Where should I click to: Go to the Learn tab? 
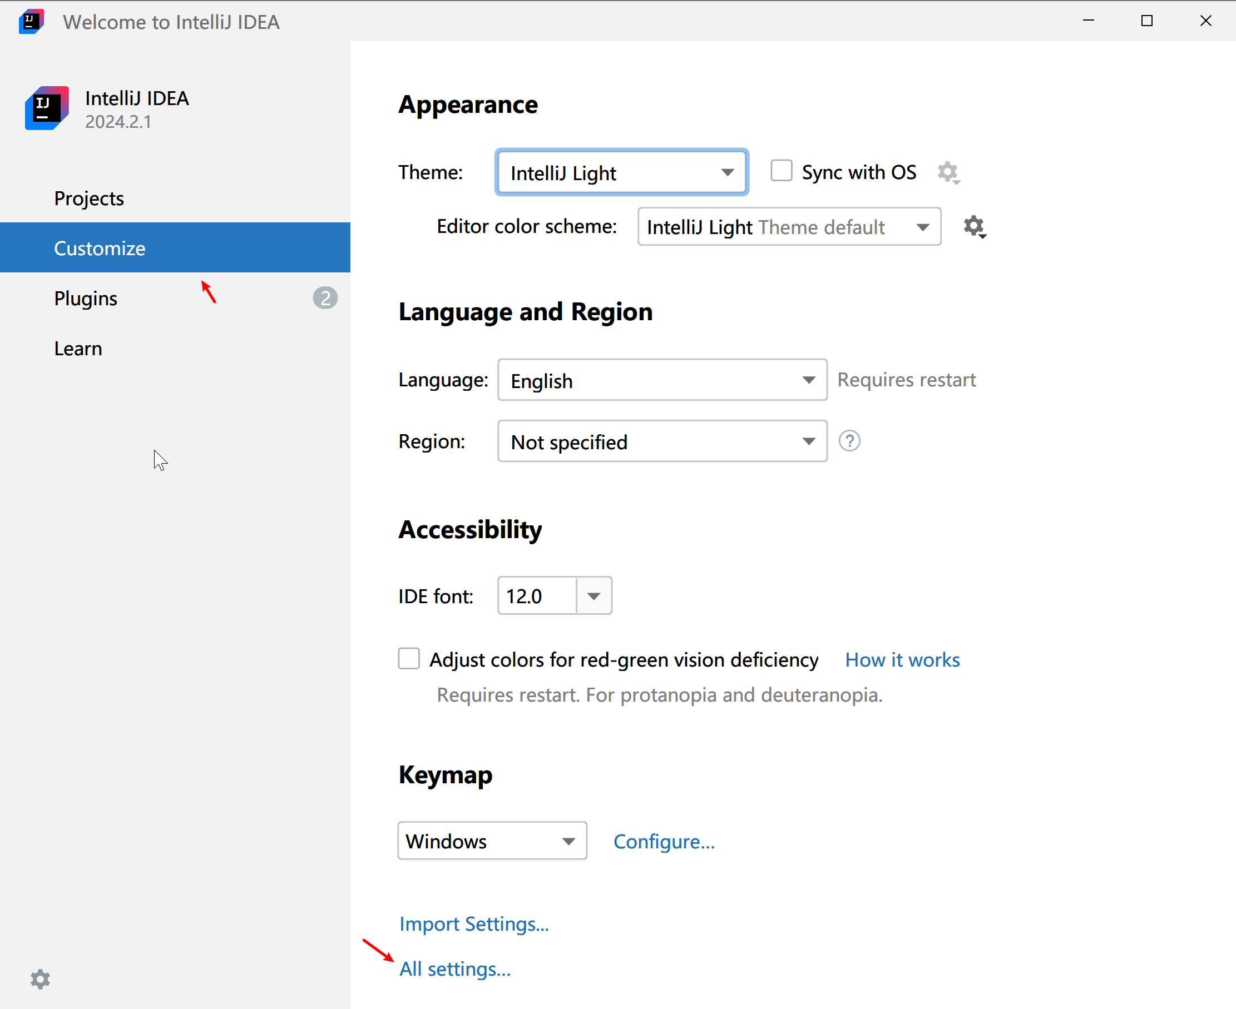pyautogui.click(x=78, y=349)
